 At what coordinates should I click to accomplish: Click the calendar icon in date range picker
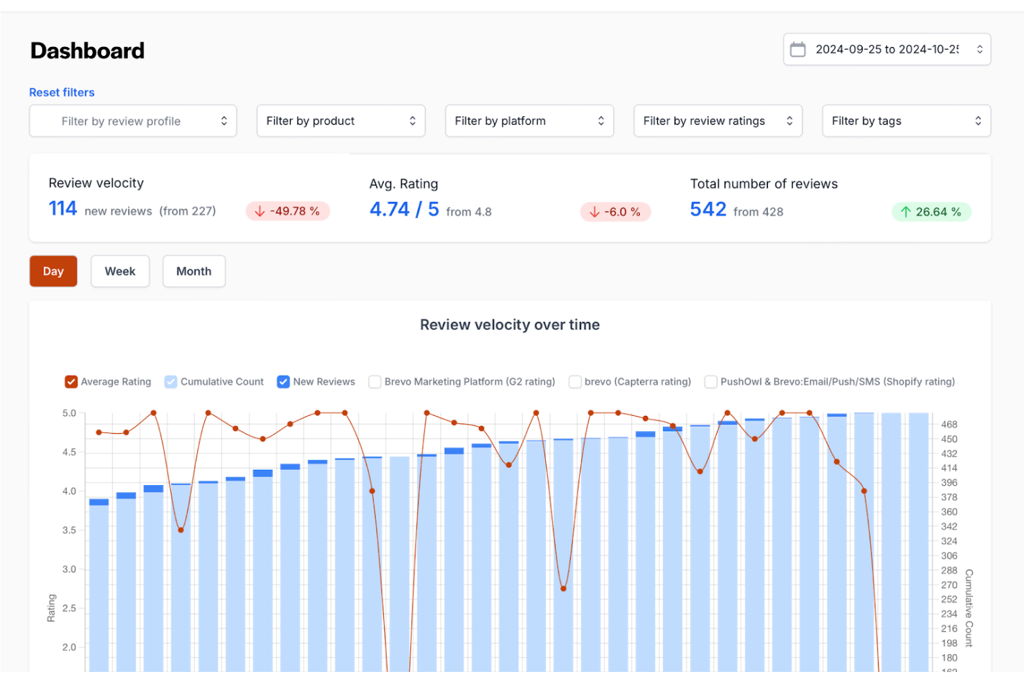(x=798, y=50)
